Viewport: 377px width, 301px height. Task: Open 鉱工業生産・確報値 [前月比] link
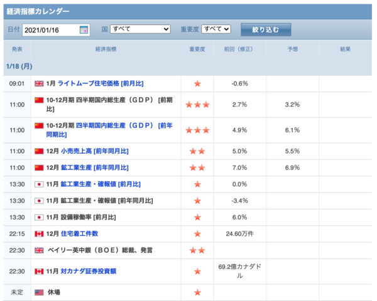(101, 184)
